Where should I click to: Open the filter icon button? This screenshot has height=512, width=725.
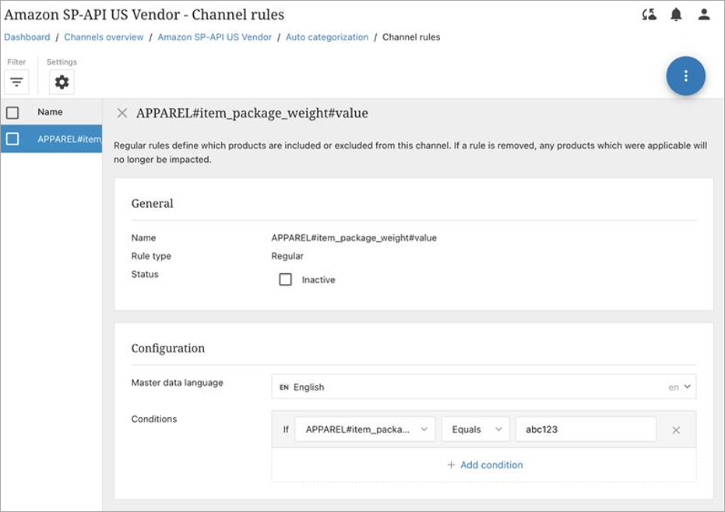16,82
